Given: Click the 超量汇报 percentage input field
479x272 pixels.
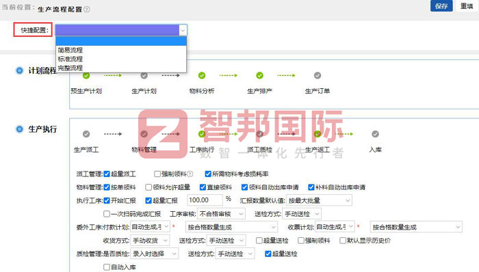Looking at the screenshot, I should pyautogui.click(x=205, y=200).
